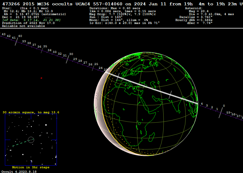
Task: Click the 'Mag Drop: 7.7 [100%]v, 7.9 [100%]r' line
Action: point(122,14)
